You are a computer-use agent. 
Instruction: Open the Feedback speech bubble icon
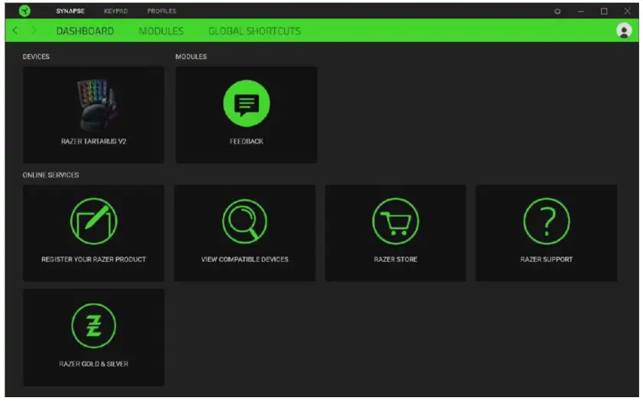[x=247, y=103]
